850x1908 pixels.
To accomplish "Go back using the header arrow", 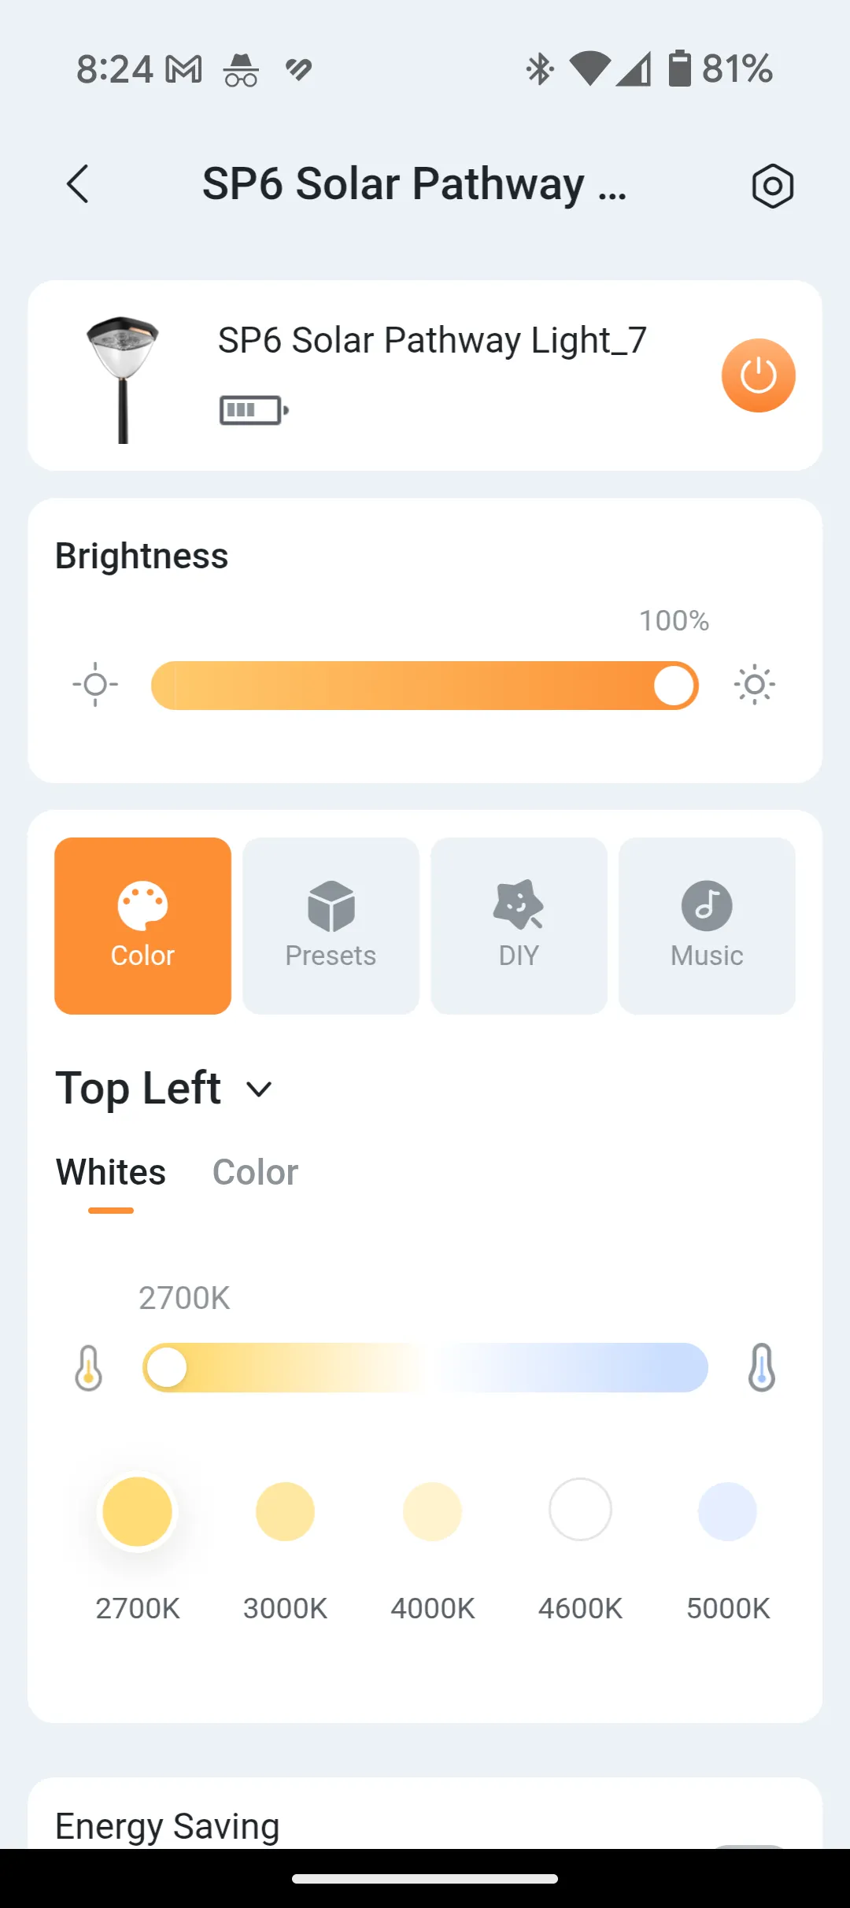I will pyautogui.click(x=77, y=185).
